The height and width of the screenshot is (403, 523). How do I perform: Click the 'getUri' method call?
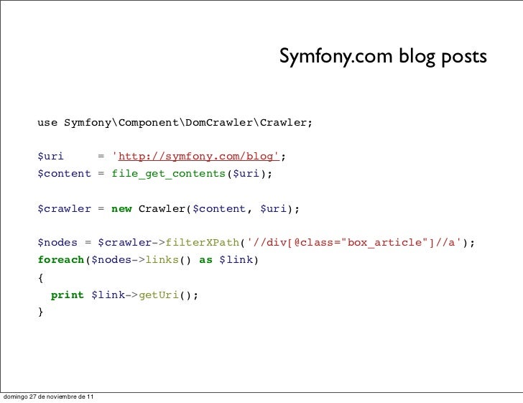click(x=159, y=295)
